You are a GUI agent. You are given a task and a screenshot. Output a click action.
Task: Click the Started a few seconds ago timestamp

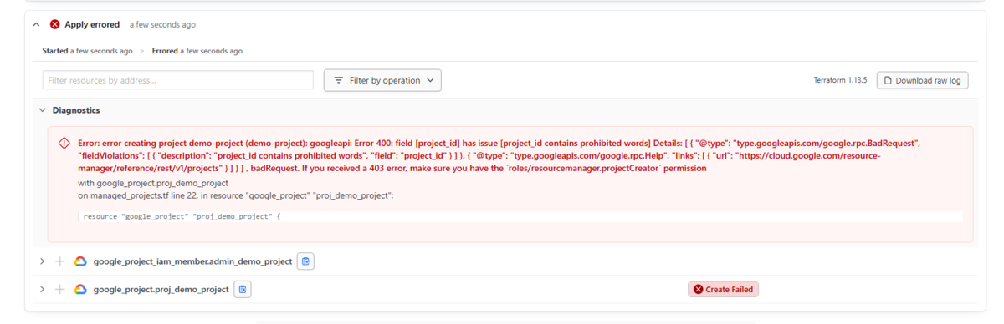pos(88,51)
